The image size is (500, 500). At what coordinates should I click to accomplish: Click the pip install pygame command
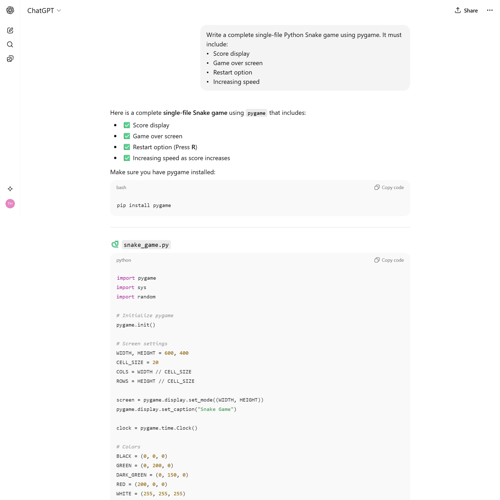tap(144, 205)
